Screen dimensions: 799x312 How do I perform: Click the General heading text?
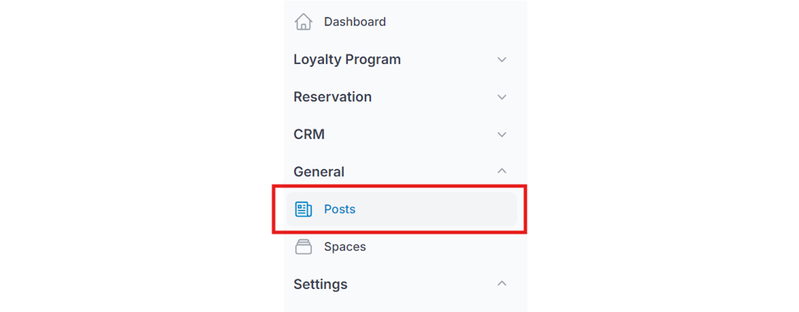tap(319, 172)
